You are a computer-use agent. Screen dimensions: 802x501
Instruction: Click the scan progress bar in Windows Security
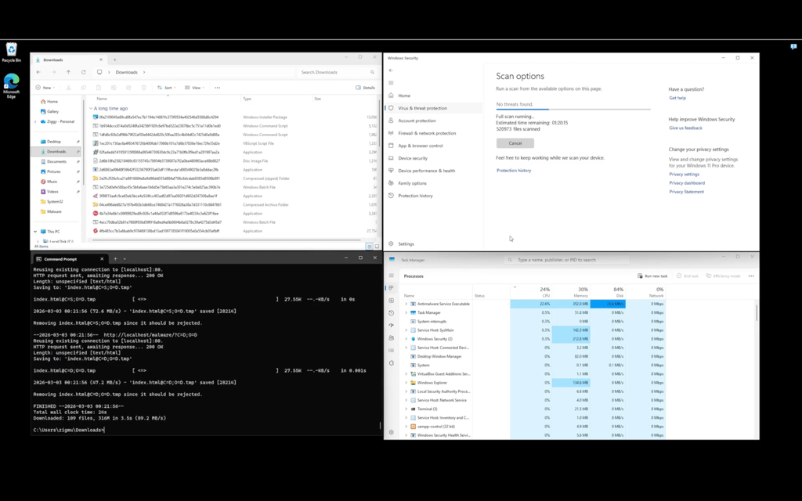click(x=573, y=110)
